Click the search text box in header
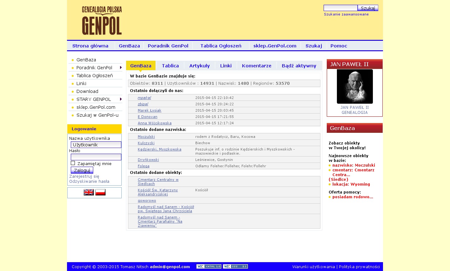This screenshot has width=450, height=271. pos(340,8)
